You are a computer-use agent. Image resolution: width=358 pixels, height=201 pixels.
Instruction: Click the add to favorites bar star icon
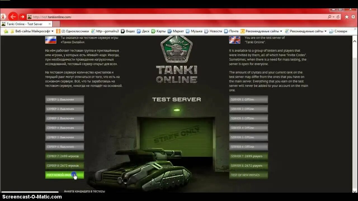tap(6, 31)
